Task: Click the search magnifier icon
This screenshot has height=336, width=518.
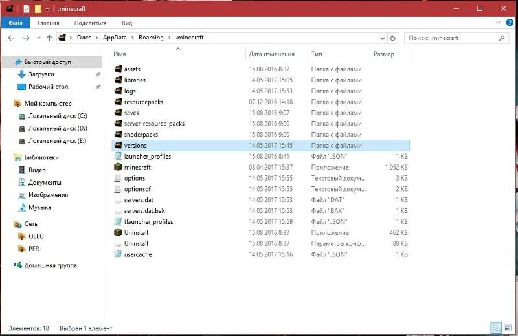Action: click(501, 38)
